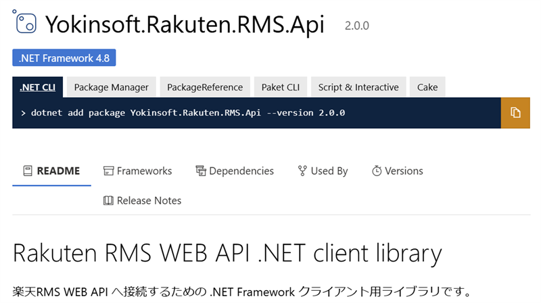Open the Paket CLI tab

pos(281,87)
